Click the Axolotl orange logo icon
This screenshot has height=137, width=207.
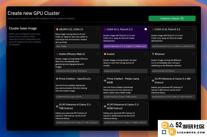tap(105, 54)
